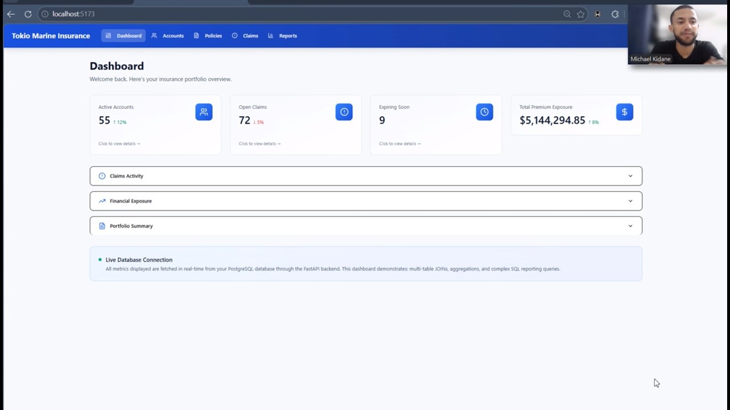Click the Active Accounts value 55
Image resolution: width=730 pixels, height=410 pixels.
[x=104, y=120]
